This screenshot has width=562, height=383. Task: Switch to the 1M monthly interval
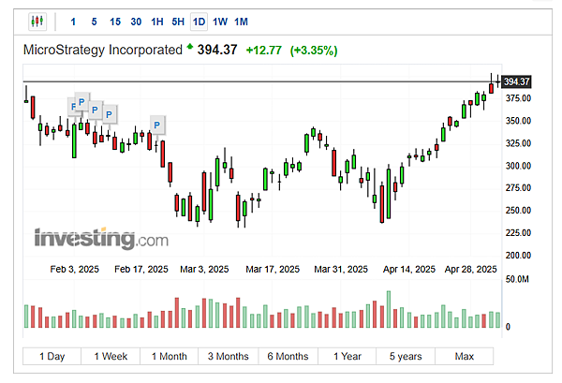[242, 22]
